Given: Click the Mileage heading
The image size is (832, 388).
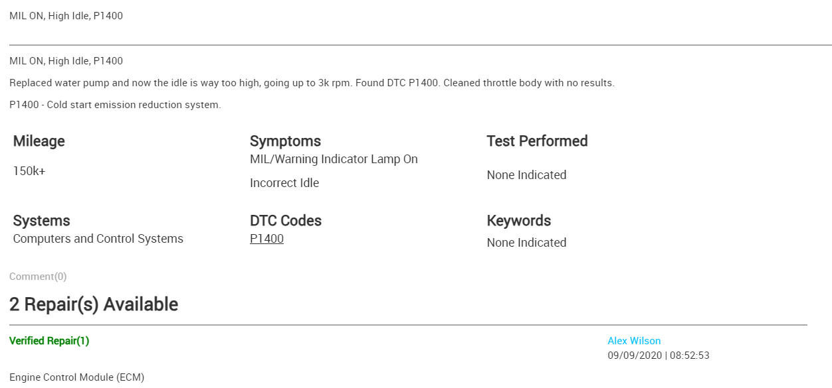Looking at the screenshot, I should pyautogui.click(x=39, y=141).
